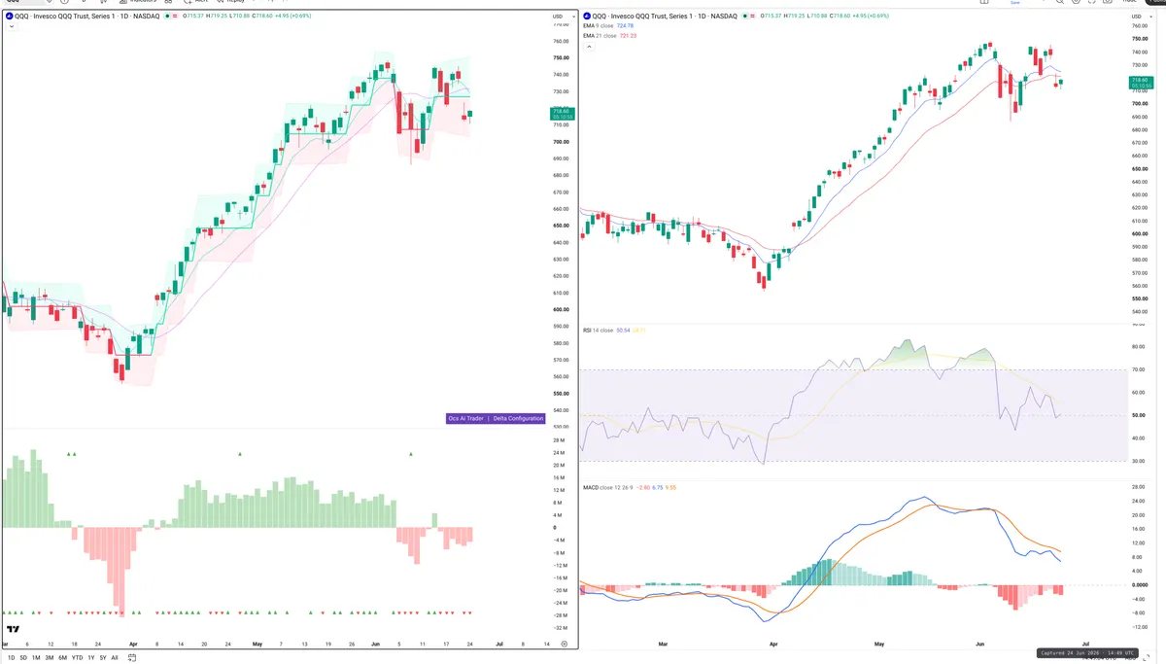The width and height of the screenshot is (1166, 664).
Task: Click the MACD histogram value -2.80
Action: tap(643, 486)
